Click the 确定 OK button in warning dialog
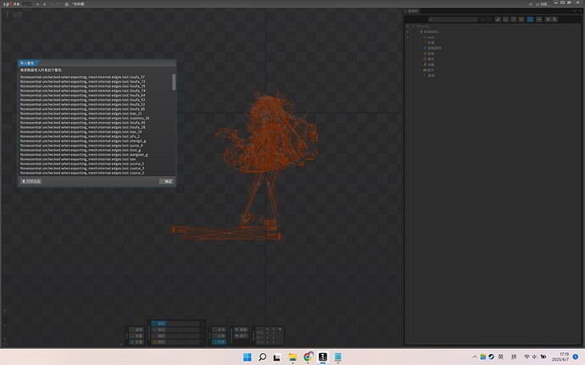 [166, 181]
